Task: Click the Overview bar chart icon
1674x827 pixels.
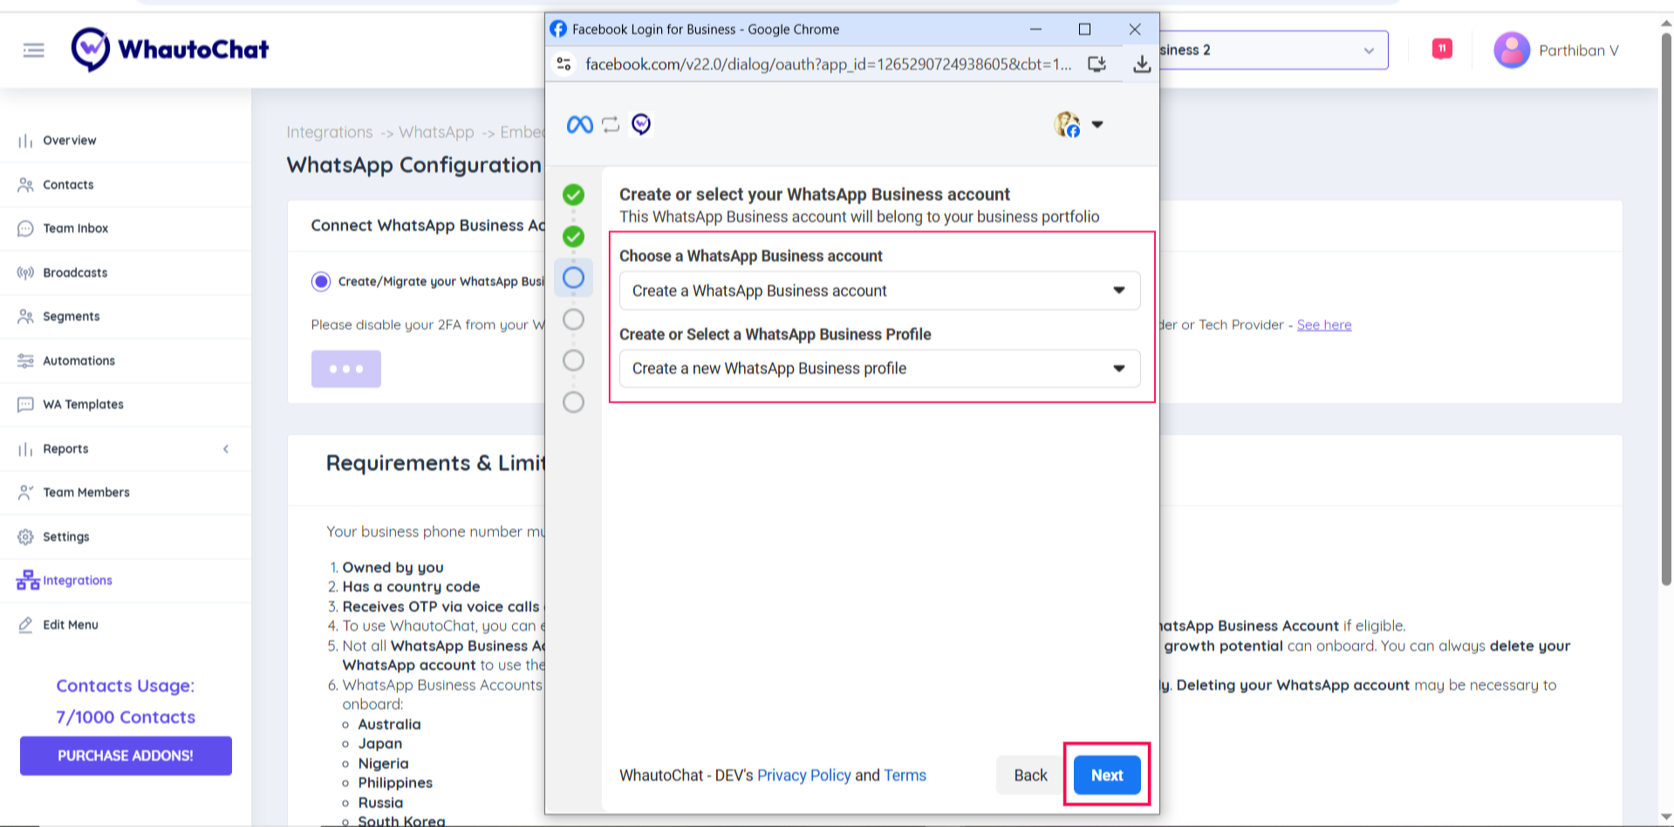Action: [25, 140]
